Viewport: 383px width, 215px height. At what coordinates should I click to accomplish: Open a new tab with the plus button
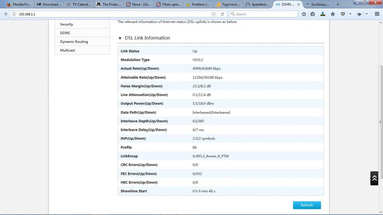point(338,4)
